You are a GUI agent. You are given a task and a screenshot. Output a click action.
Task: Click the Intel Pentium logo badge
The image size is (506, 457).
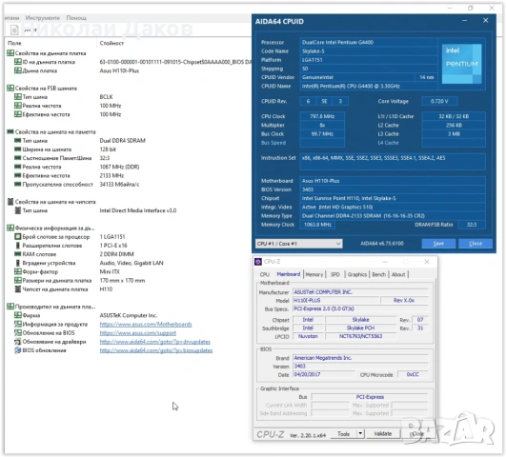[461, 64]
